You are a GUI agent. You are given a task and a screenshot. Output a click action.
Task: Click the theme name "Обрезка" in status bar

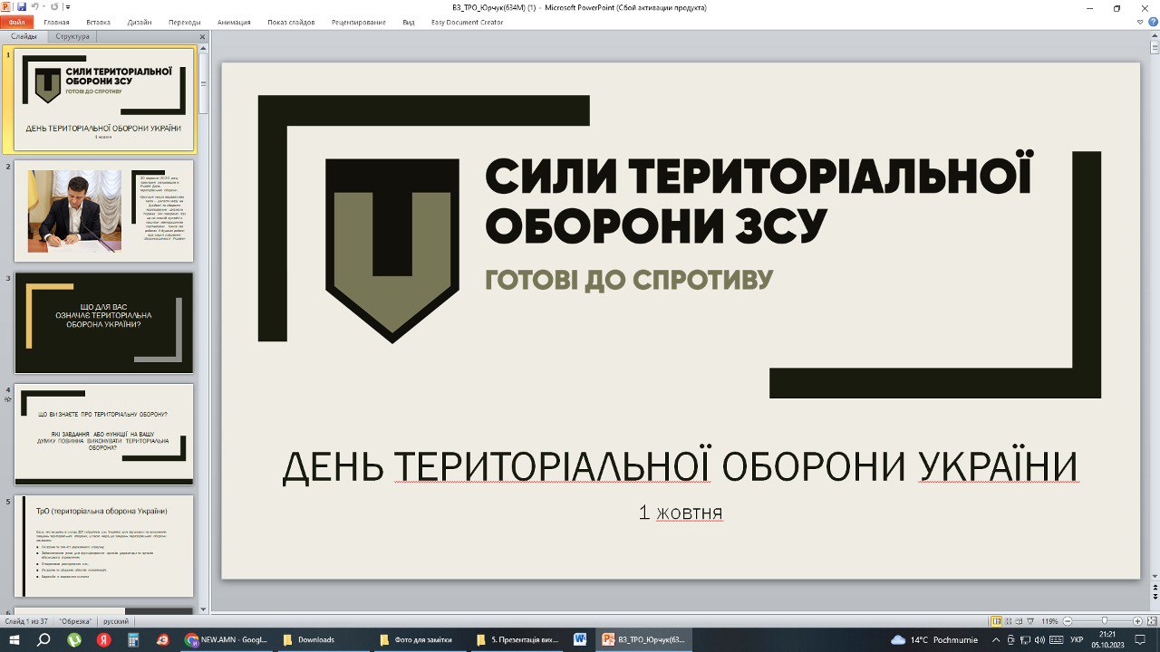(76, 621)
